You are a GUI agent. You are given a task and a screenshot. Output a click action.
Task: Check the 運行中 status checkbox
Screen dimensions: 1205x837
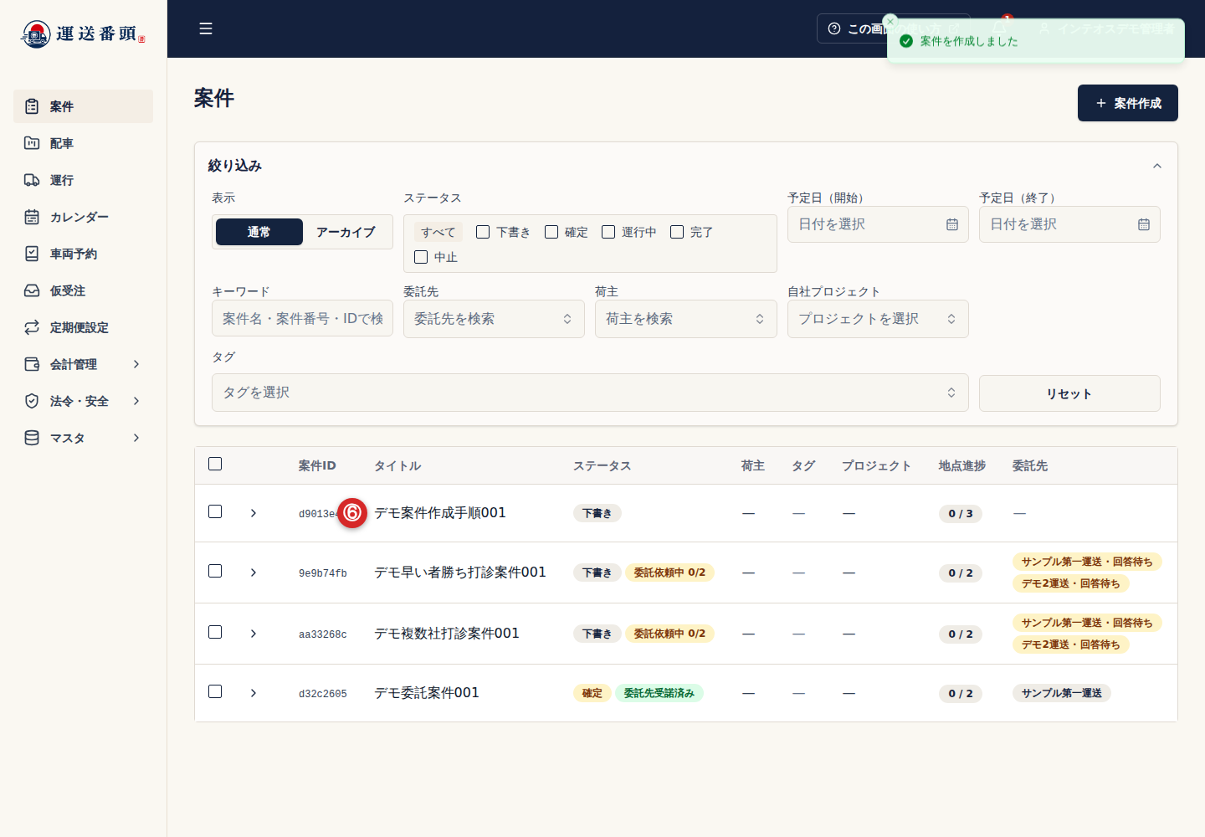pyautogui.click(x=608, y=232)
